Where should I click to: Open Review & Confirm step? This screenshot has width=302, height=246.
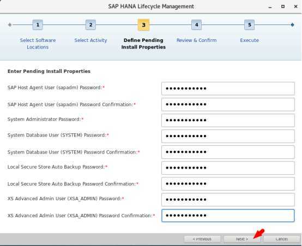click(196, 40)
